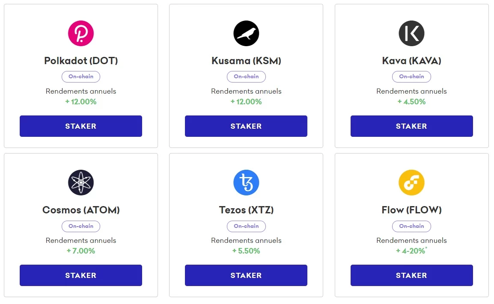The height and width of the screenshot is (304, 494).
Task: Stake Cosmos ATOM via STAKER button
Action: (x=81, y=275)
